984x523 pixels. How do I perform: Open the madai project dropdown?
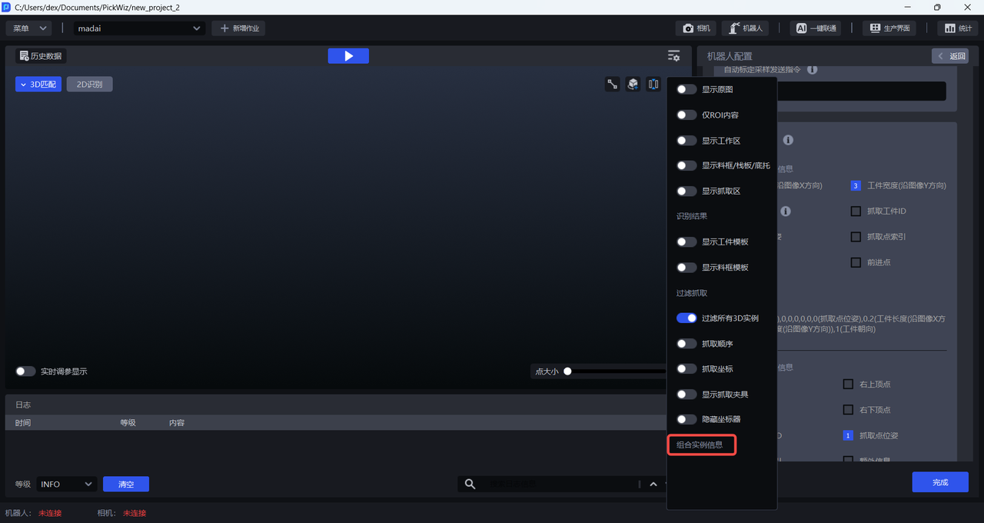point(138,28)
